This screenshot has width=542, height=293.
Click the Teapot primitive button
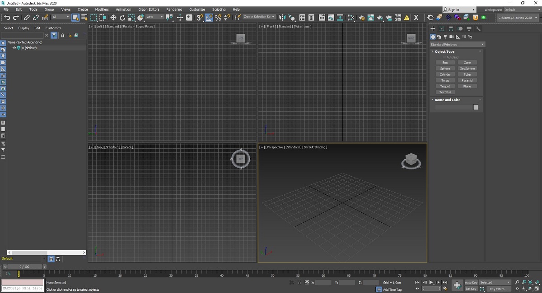(445, 86)
